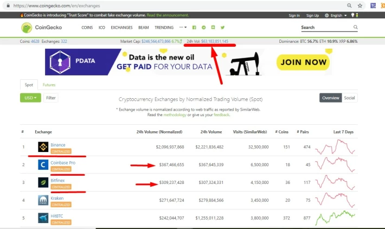Expand the more menu ellipsis

point(183,27)
